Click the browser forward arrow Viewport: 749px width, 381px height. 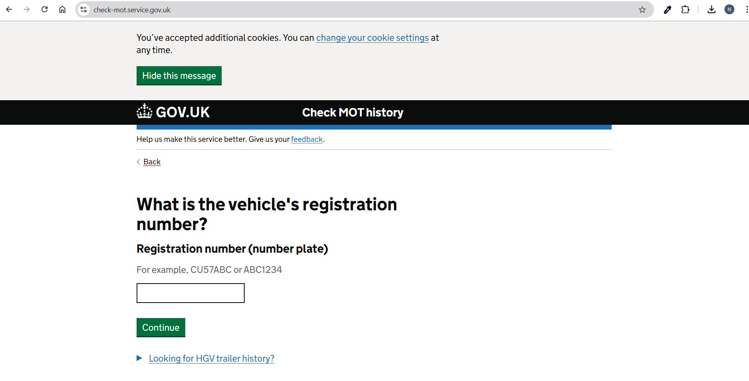click(27, 10)
